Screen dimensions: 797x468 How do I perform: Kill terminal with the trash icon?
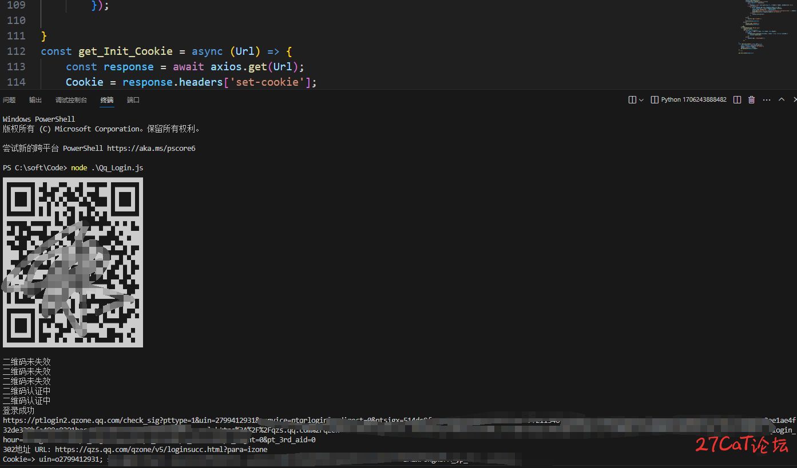pos(752,100)
